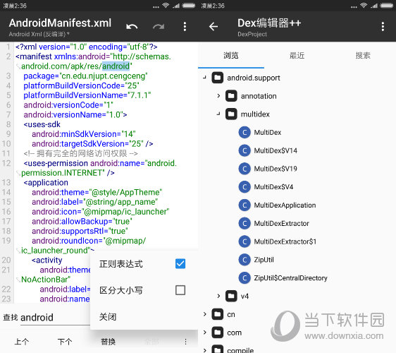Open the MultiDexExtractor class icon

tap(245, 223)
